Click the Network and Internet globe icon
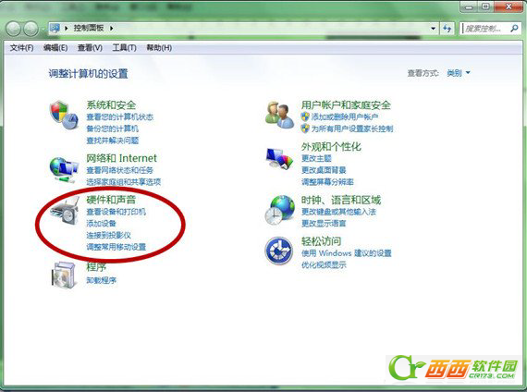 64,170
